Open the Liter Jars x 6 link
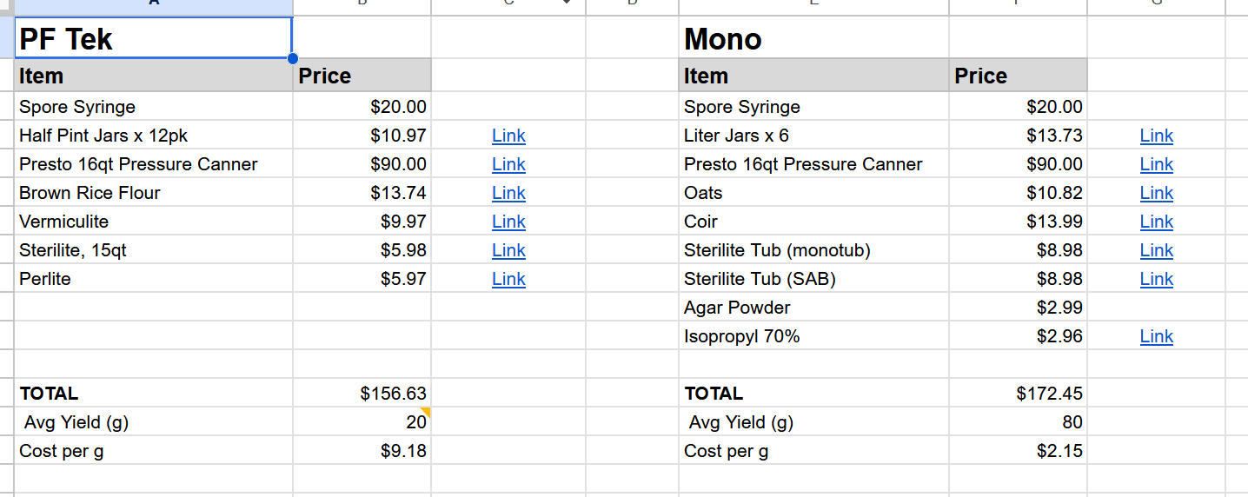Viewport: 1248px width, 497px height. [x=1157, y=136]
